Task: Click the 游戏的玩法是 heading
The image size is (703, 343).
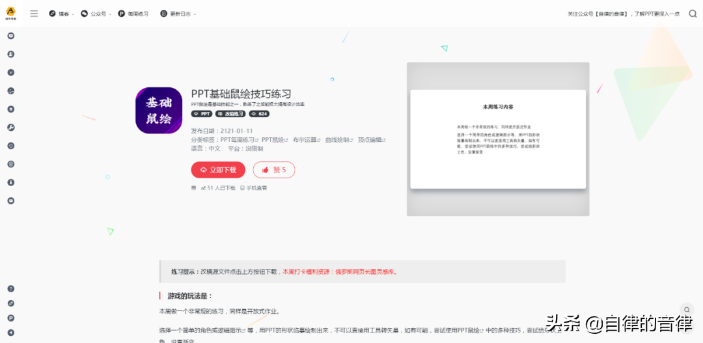Action: click(x=189, y=296)
